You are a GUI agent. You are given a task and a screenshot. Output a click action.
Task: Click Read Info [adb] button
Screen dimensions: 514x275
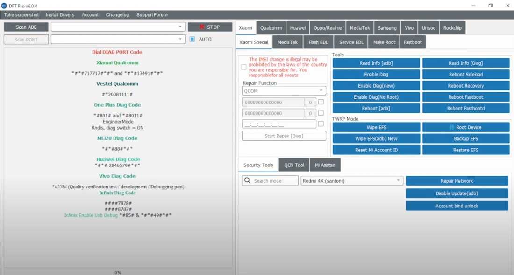click(376, 63)
